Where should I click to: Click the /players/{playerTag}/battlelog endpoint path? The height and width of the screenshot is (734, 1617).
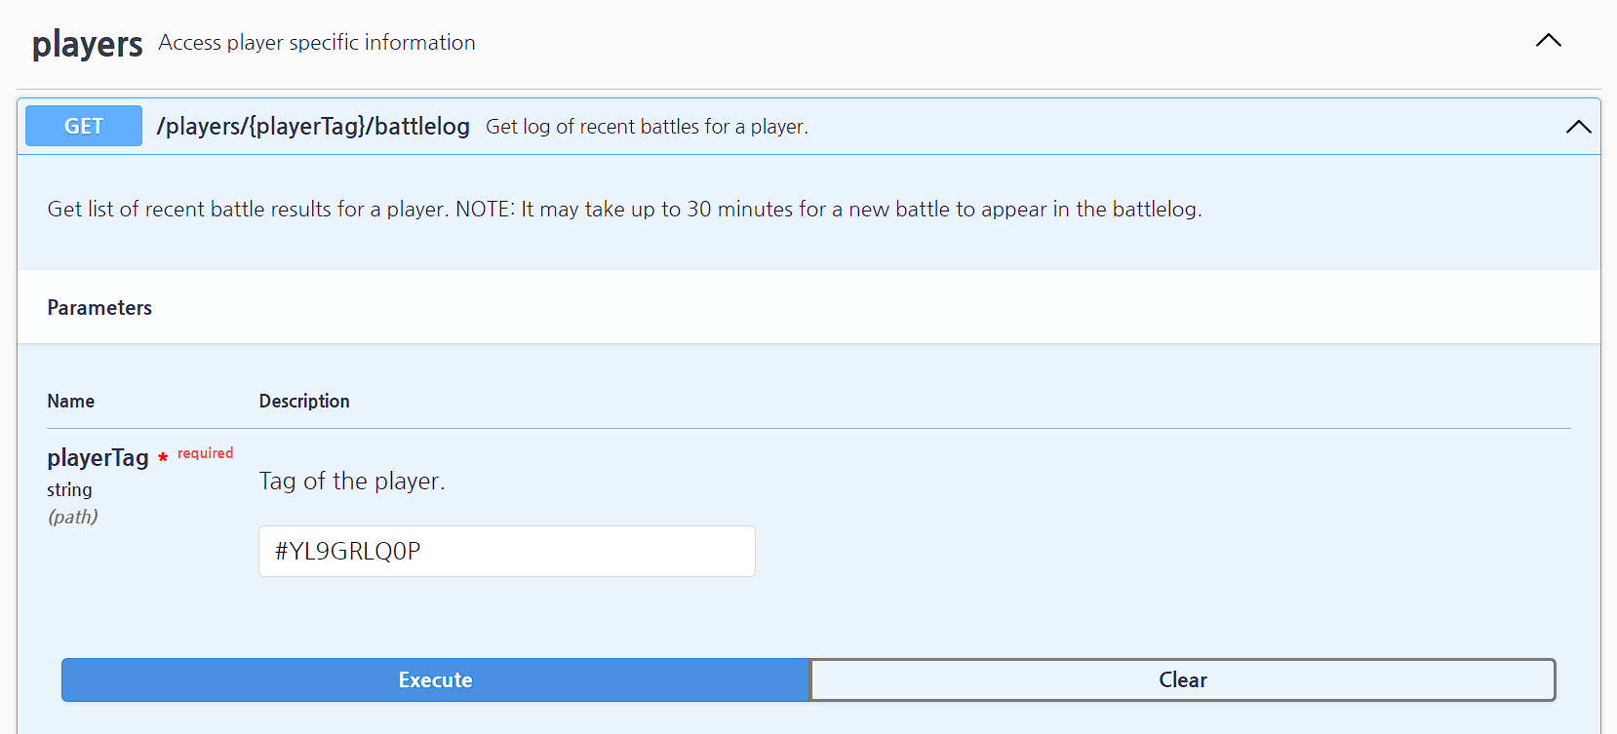[x=313, y=126]
